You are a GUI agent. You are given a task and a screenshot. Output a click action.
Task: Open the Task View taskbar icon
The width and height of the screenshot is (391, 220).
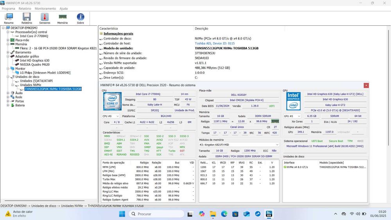point(190,214)
